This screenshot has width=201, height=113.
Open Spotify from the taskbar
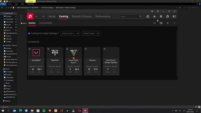pyautogui.click(x=44, y=111)
